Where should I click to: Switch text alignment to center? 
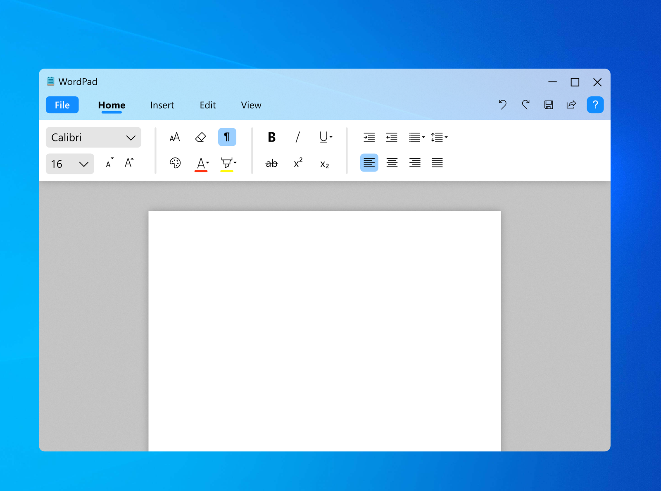392,162
